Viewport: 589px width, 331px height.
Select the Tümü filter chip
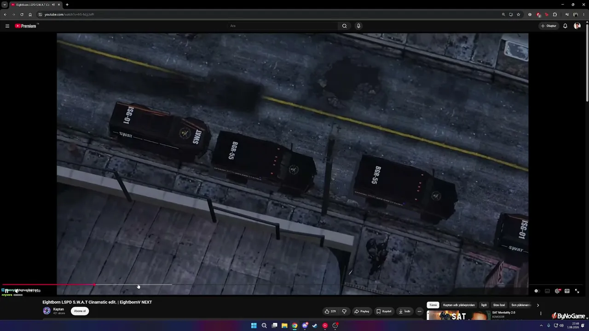[x=433, y=305]
